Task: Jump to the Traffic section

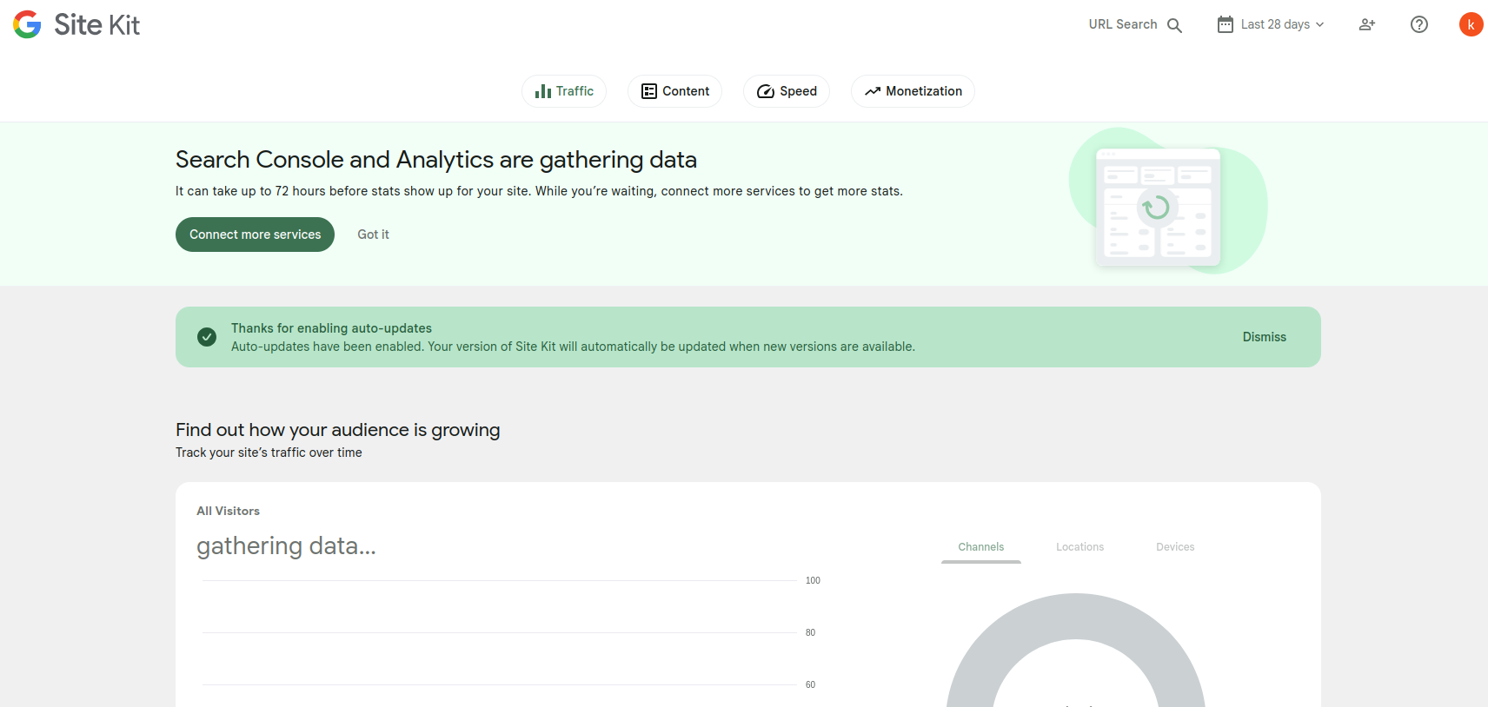Action: point(564,91)
